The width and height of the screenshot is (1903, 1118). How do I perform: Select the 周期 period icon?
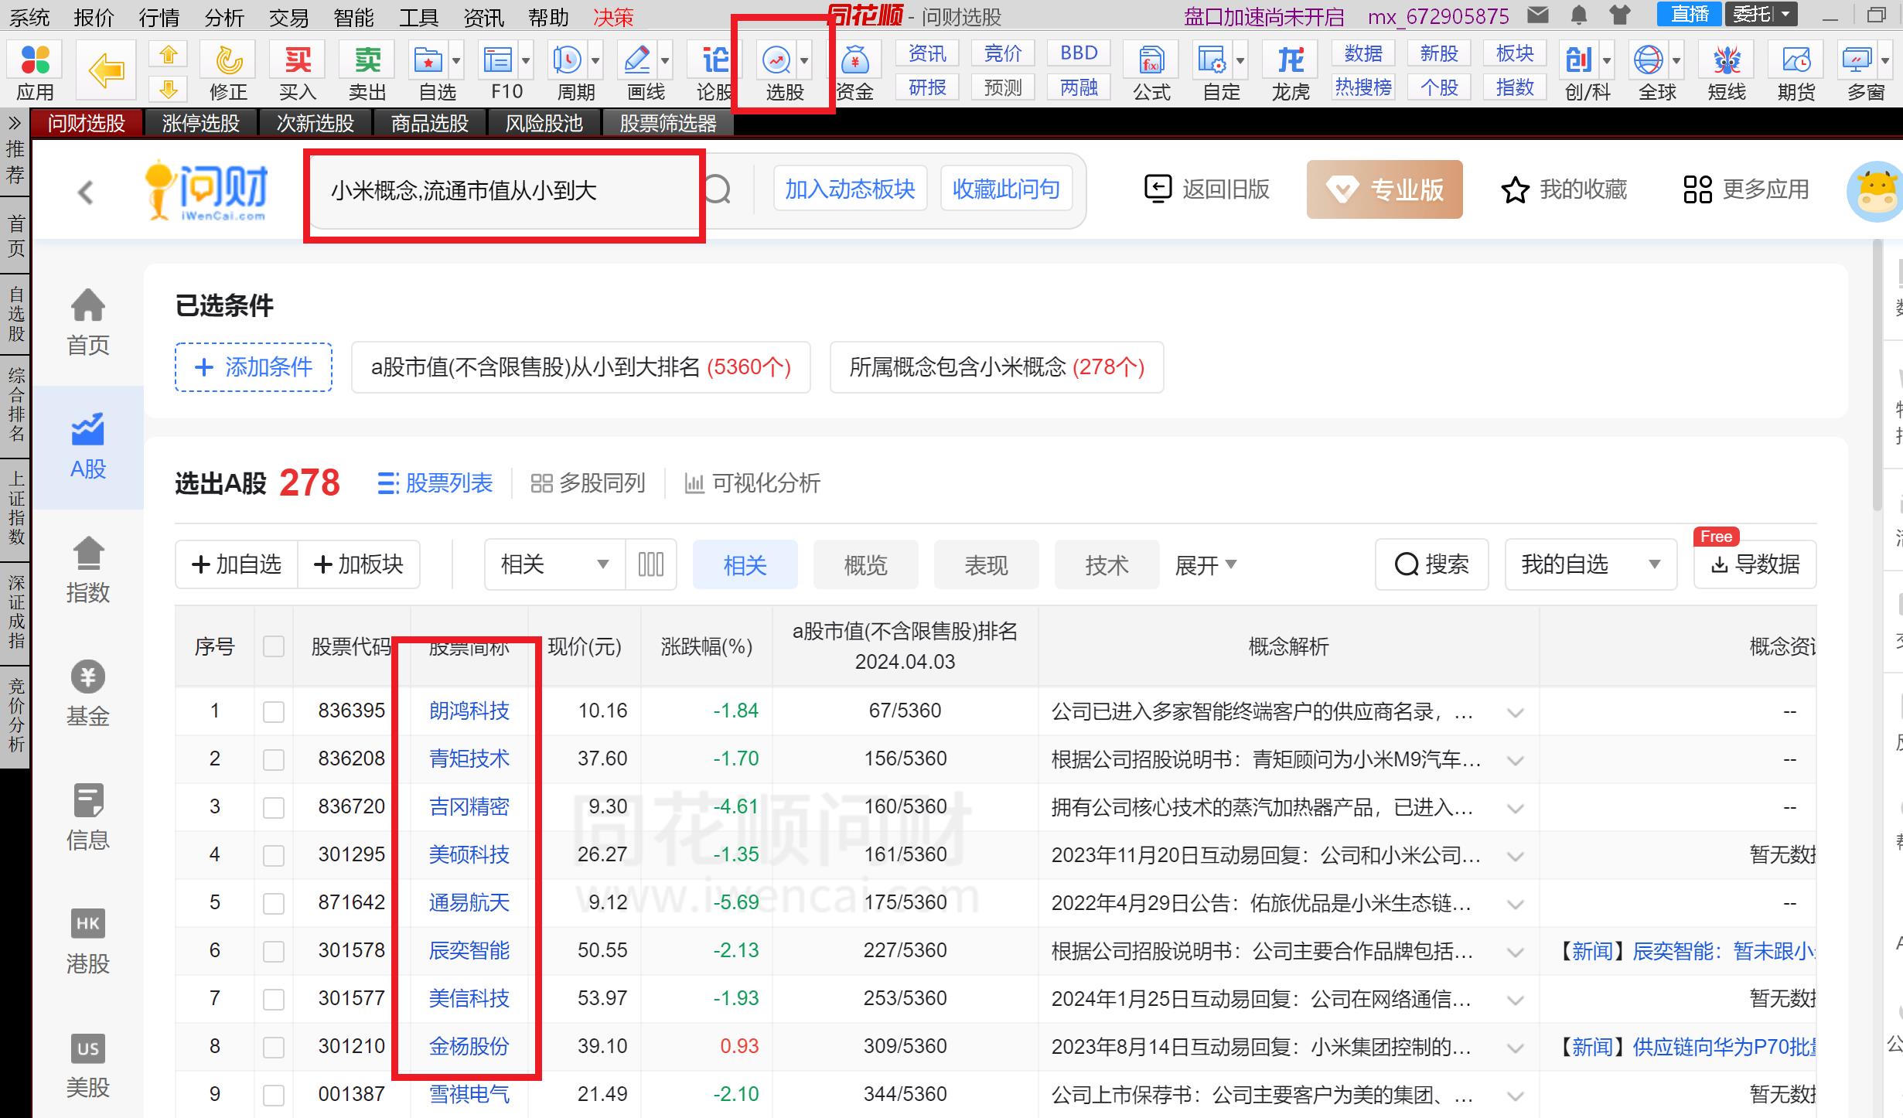(567, 60)
